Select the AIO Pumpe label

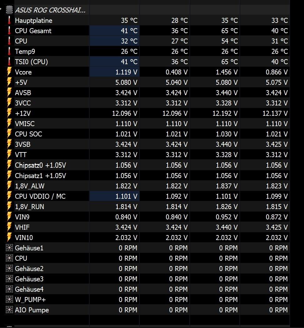coord(32,310)
